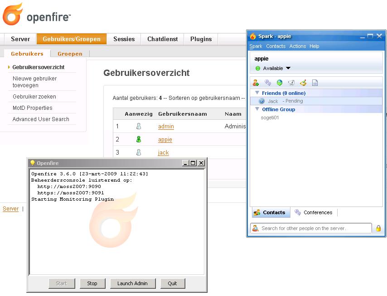The height and width of the screenshot is (296, 387).
Task: Click the green presence icon for user appie
Action: point(139,140)
